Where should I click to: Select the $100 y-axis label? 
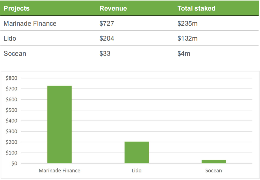coord(11,153)
